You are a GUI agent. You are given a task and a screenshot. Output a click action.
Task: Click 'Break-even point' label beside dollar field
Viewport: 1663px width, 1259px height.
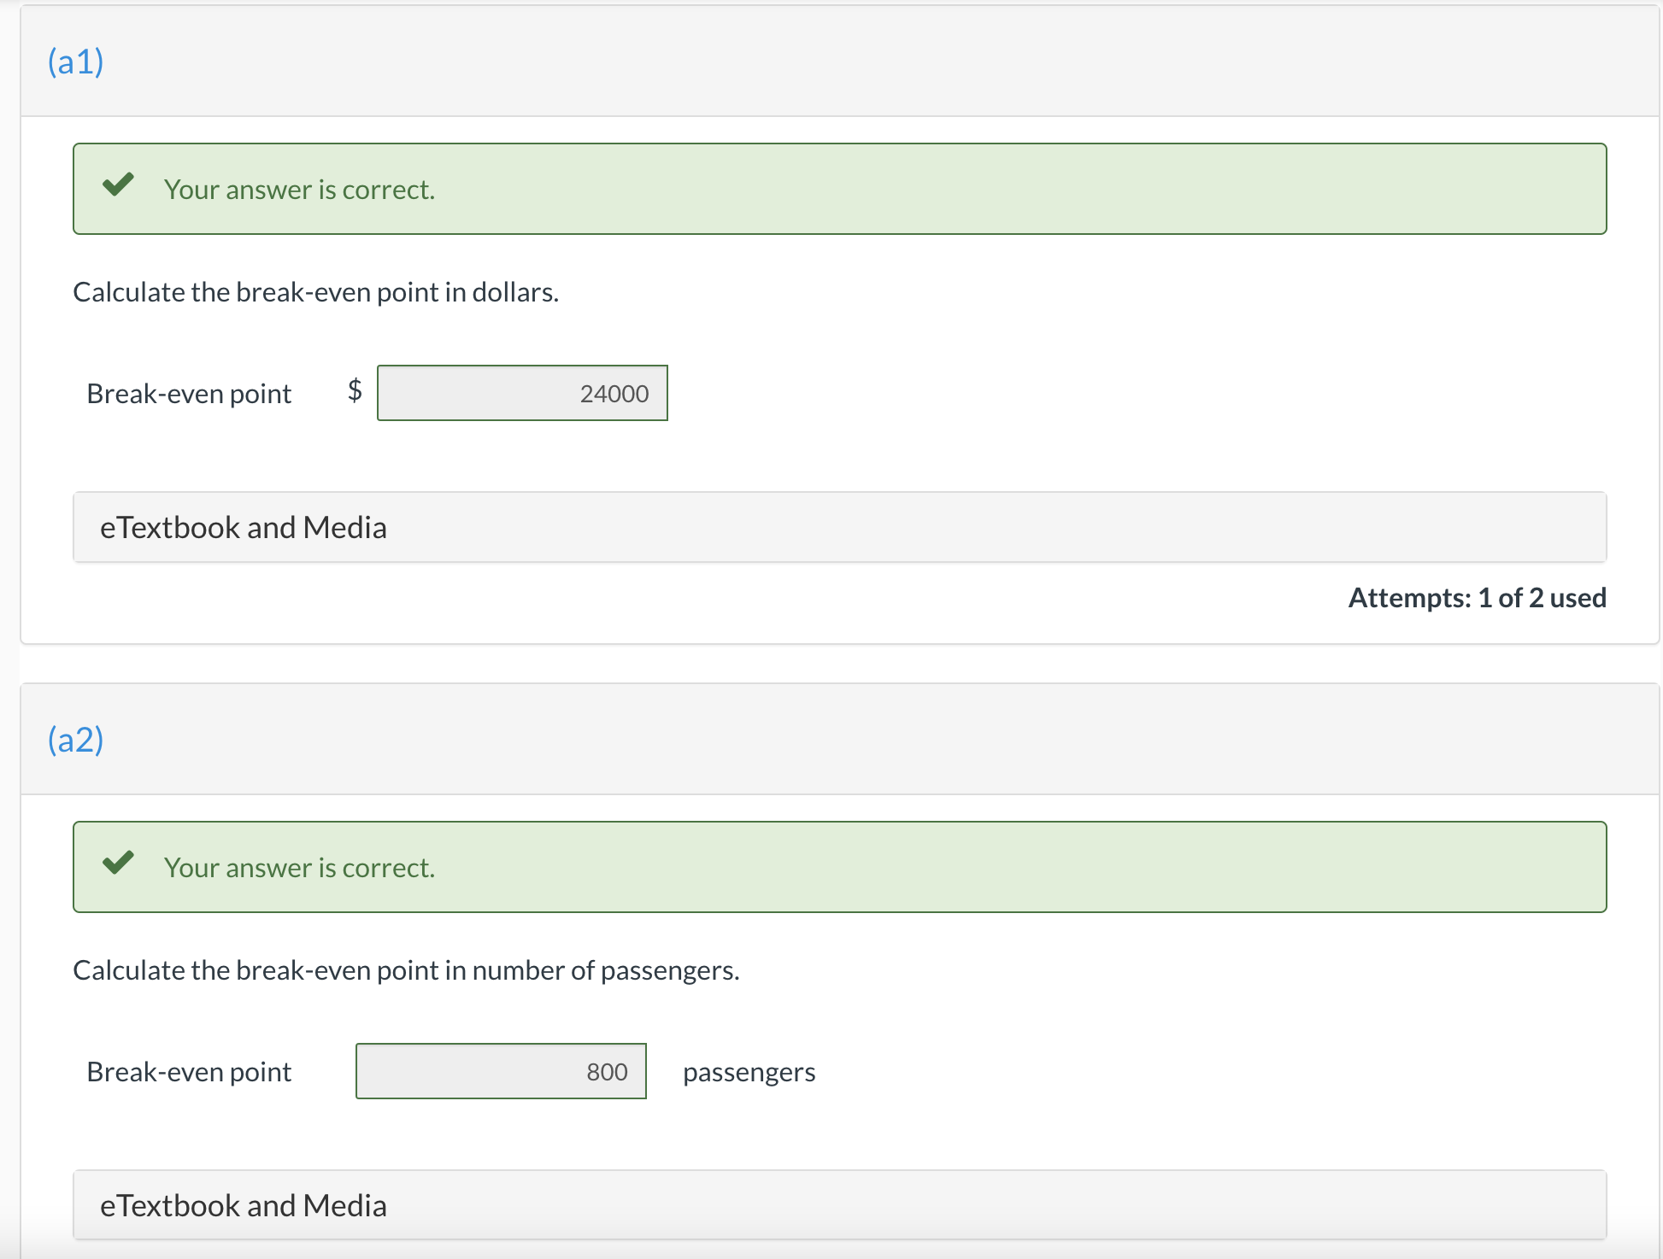[189, 394]
